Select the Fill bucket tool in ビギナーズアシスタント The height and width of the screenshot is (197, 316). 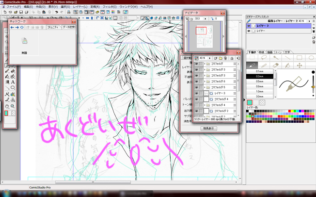[287, 65]
